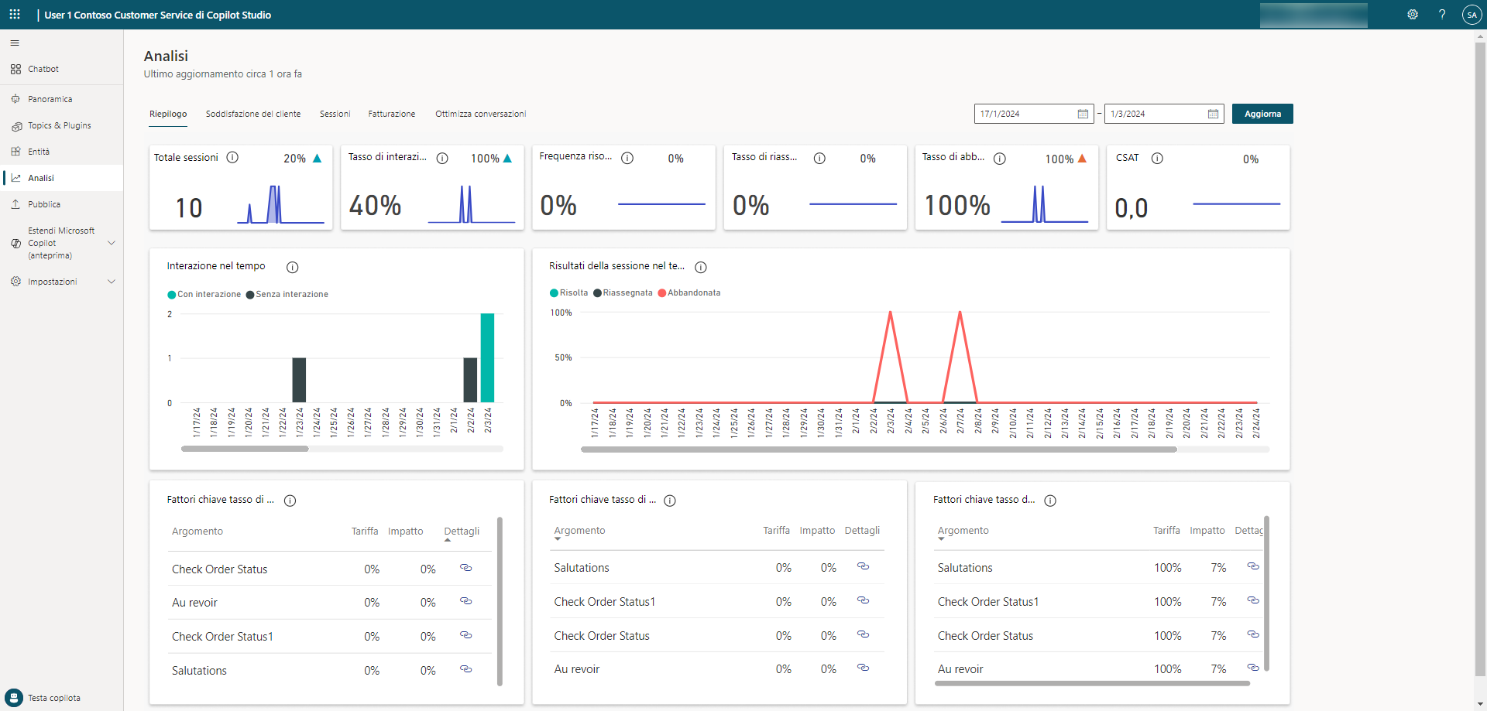Click the start date field 17/1/2024
This screenshot has width=1487, height=711.
[1034, 114]
